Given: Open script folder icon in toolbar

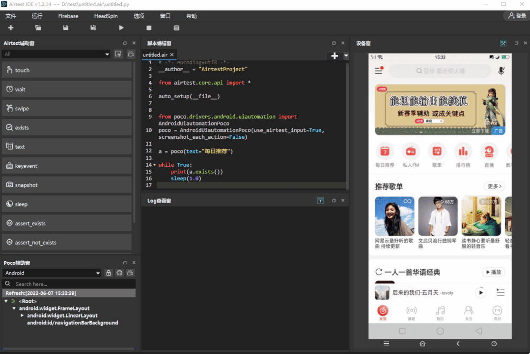Looking at the screenshot, I should point(38,27).
